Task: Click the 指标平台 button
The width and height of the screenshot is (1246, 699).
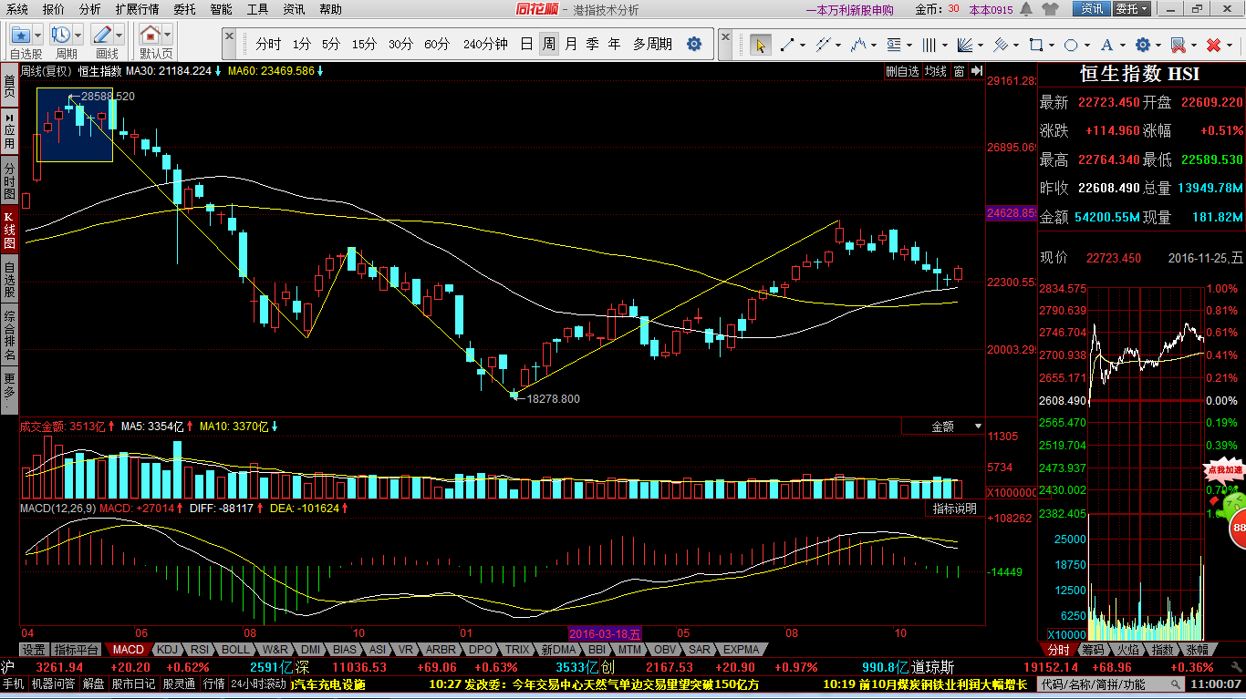Action: click(x=76, y=650)
